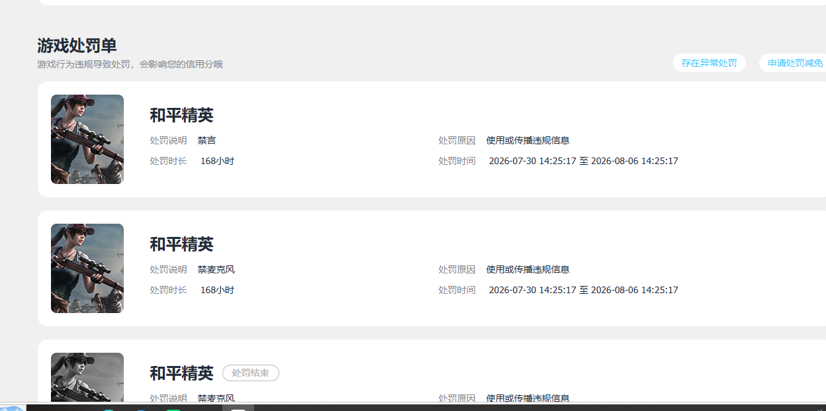
Task: Click 和平精英 title above 禁麦克风 168小时 entry
Action: click(181, 244)
